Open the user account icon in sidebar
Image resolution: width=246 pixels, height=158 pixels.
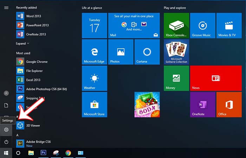point(6,93)
